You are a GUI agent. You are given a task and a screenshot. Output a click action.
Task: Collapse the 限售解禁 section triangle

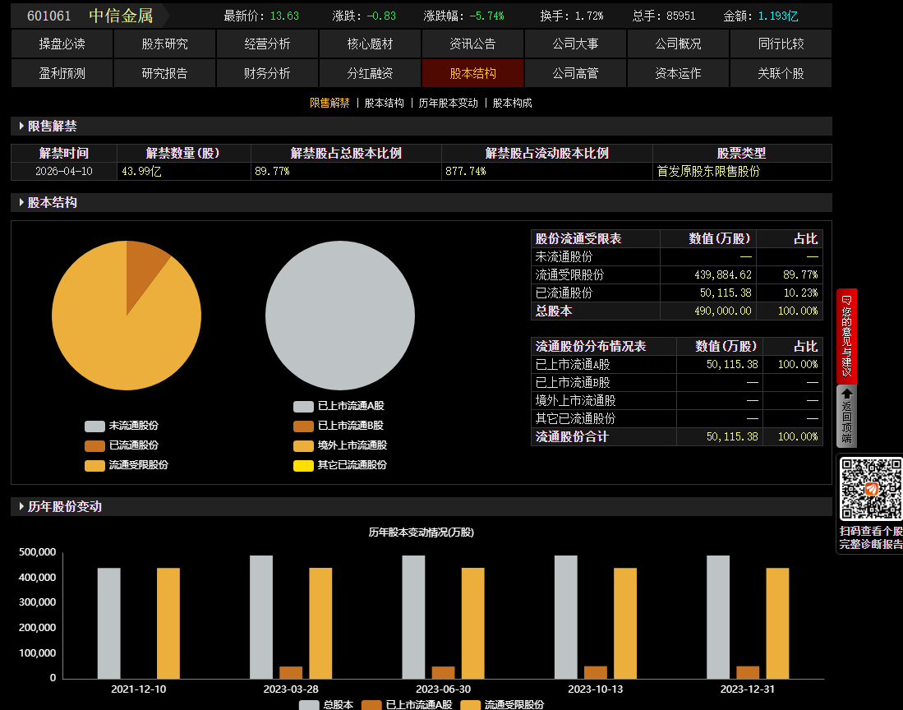pos(21,126)
